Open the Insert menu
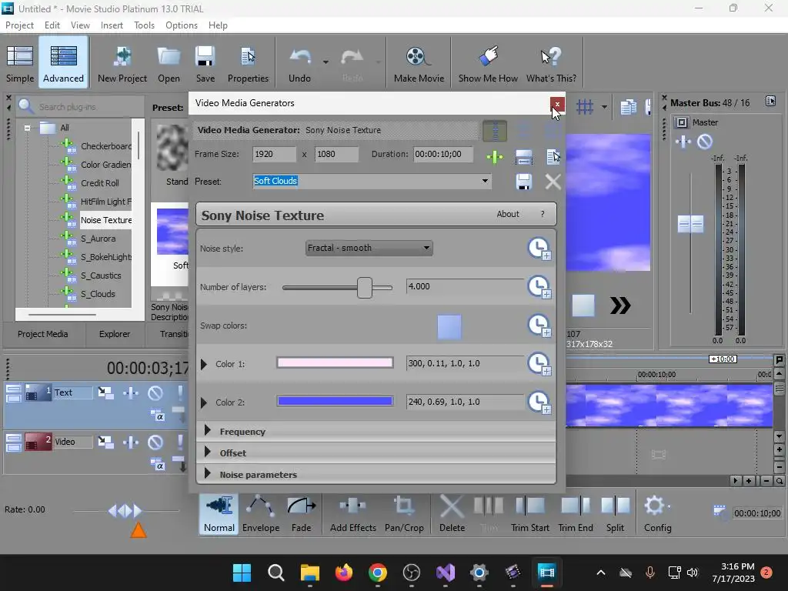 (112, 25)
